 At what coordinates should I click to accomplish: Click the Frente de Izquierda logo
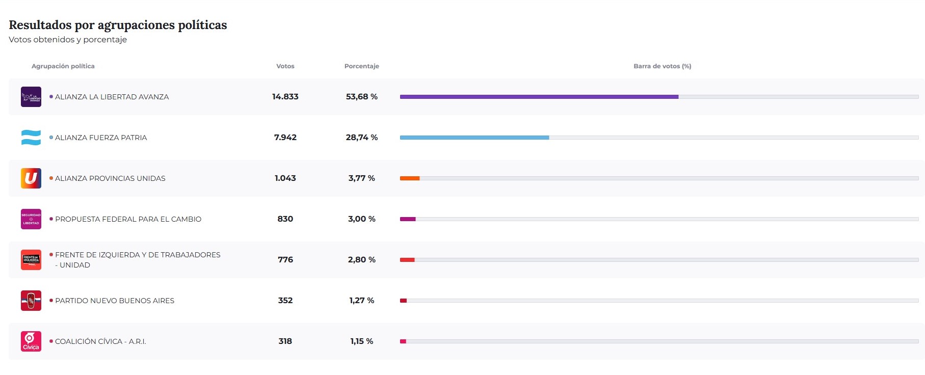pyautogui.click(x=31, y=260)
